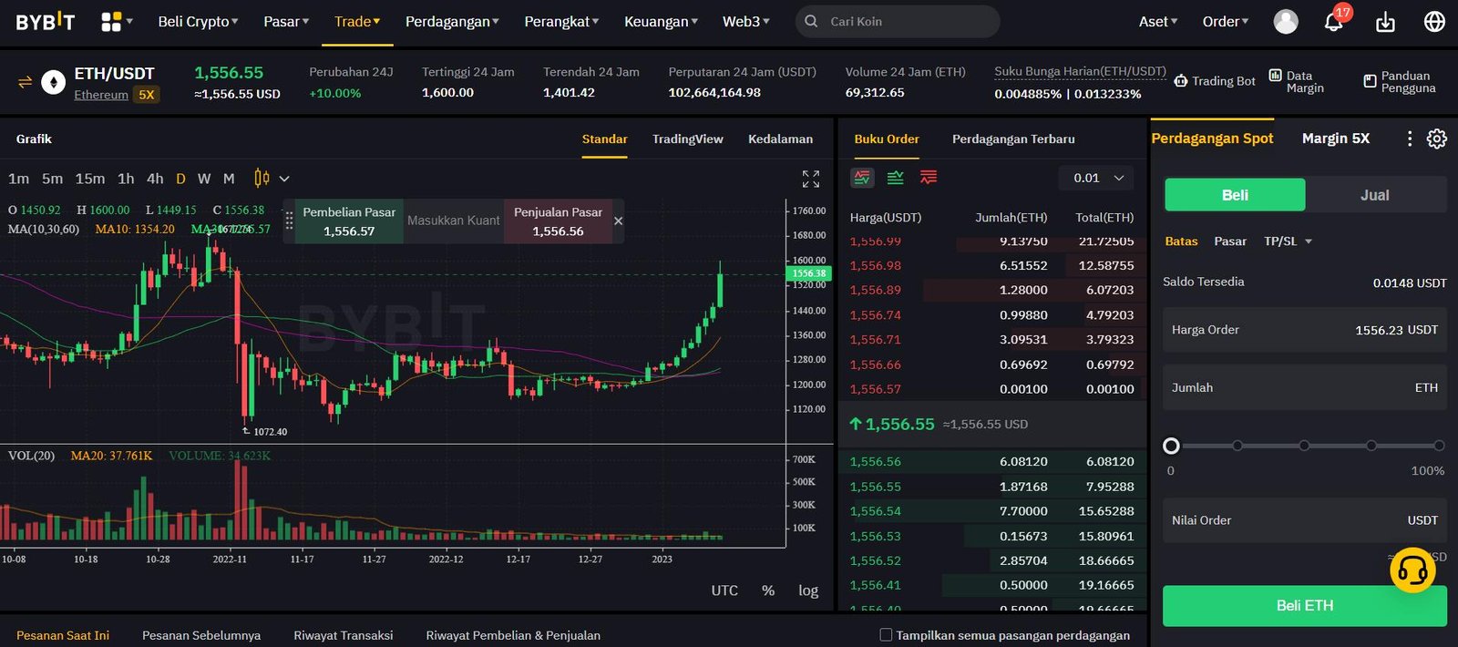
Task: Open the Aset dropdown
Action: pos(1158,21)
